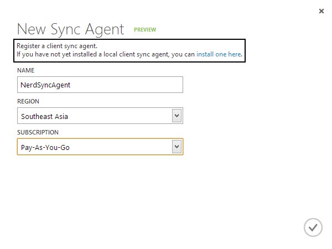Place cursor on NerdSyncAgent text

(x=45, y=85)
